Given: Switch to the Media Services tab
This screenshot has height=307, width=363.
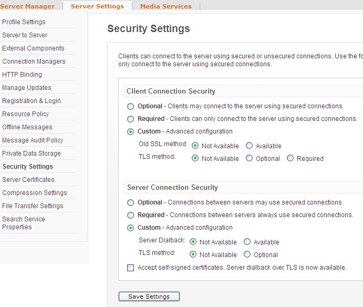Looking at the screenshot, I should pos(166,6).
